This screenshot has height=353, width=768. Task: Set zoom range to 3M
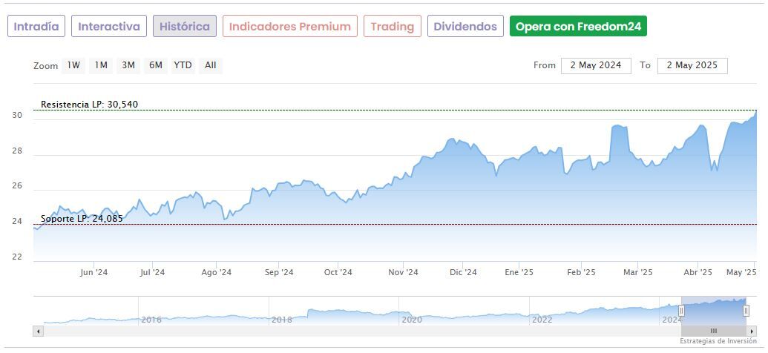click(x=128, y=65)
